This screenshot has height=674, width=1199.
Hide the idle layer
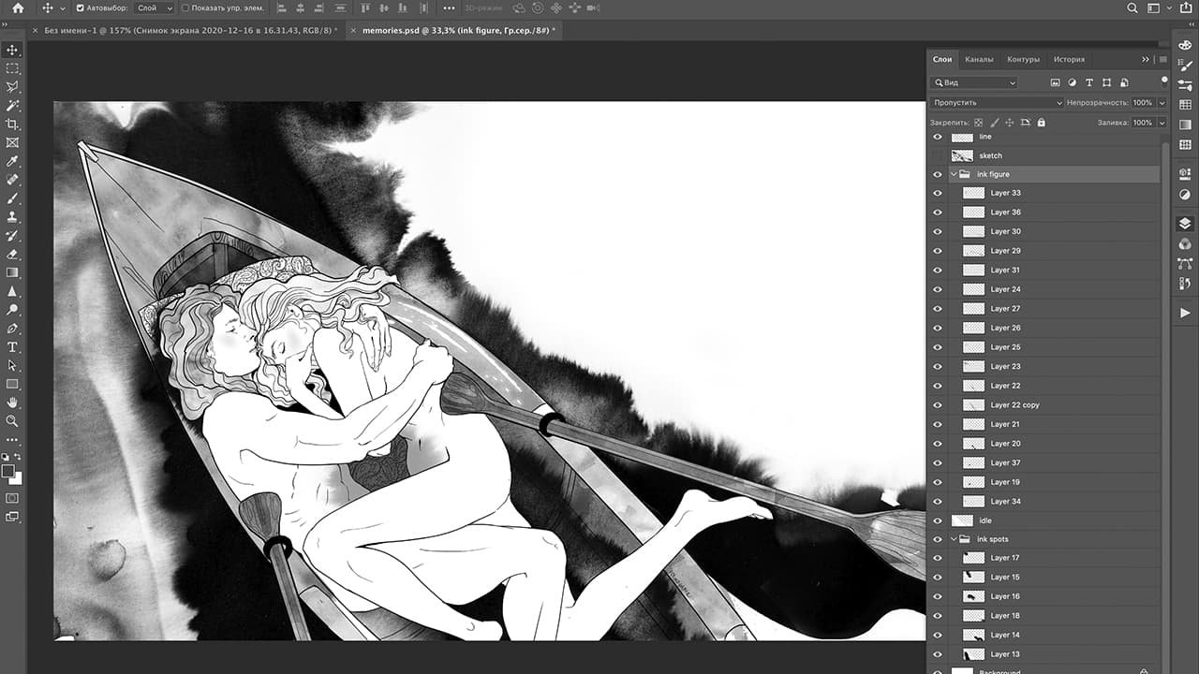pyautogui.click(x=938, y=520)
